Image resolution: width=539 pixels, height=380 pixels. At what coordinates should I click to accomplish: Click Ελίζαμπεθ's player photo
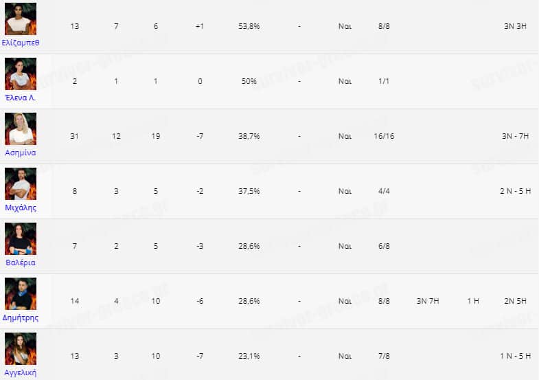[x=21, y=19]
